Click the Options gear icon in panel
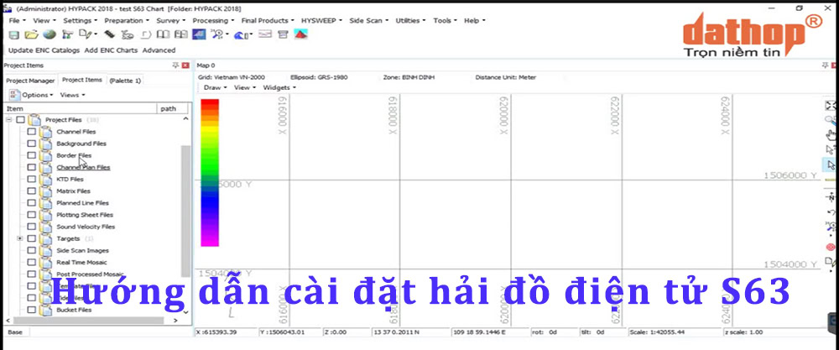 tap(14, 95)
